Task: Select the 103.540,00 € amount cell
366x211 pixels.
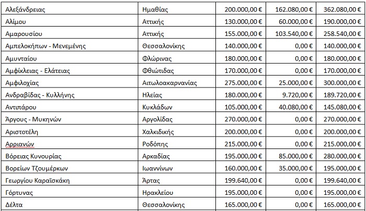Action: 291,33
